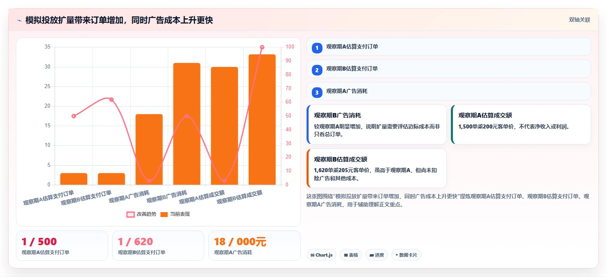The image size is (607, 277).
Task: Click the 观察期A广告消耗 bar
Action: pyautogui.click(x=149, y=149)
